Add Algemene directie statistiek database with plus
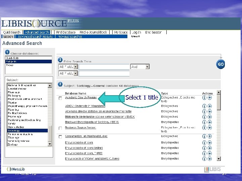242x181 pixels. [x=210, y=111]
